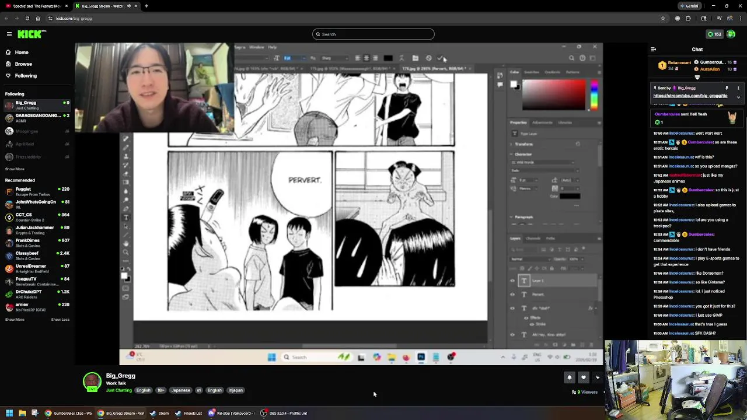This screenshot has height=420, width=747.
Task: Switch to the Channels tab in Photoshop
Action: point(533,239)
